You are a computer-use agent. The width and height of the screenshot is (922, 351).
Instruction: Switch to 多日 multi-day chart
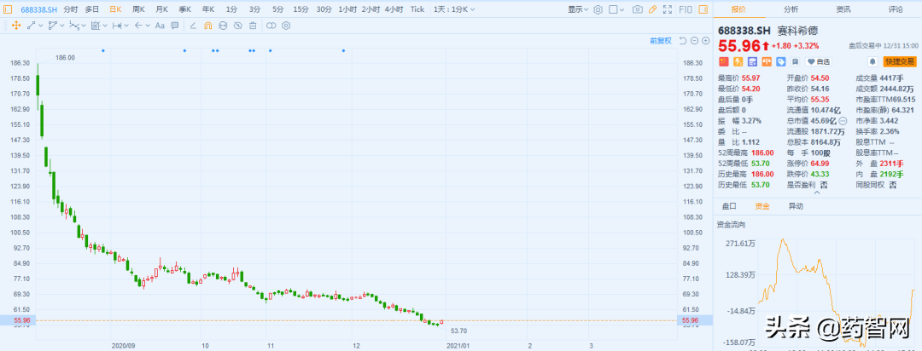[91, 9]
